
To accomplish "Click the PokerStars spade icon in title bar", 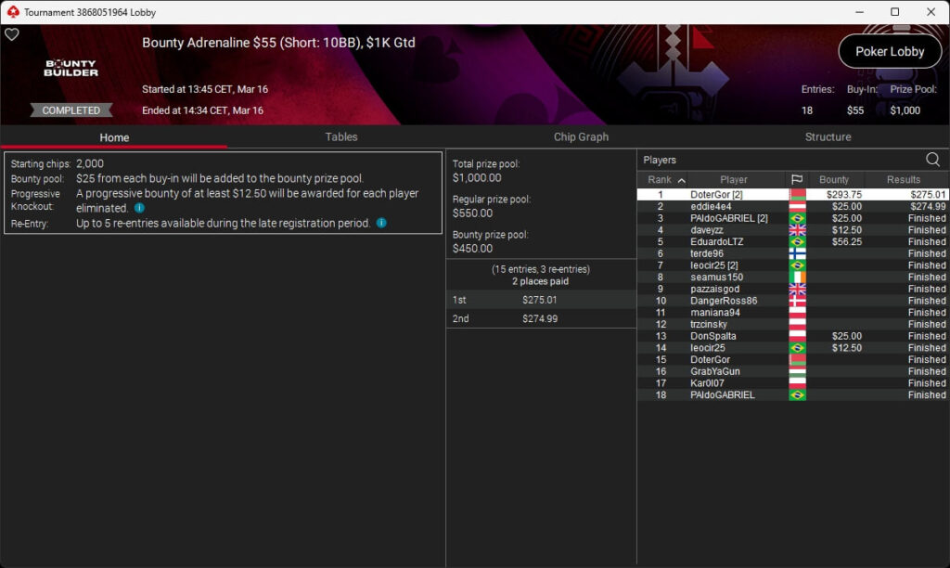I will [13, 12].
